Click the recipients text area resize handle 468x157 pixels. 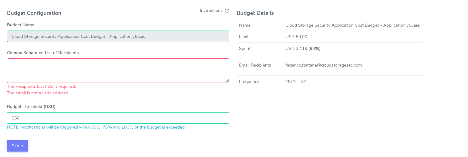coord(227,81)
